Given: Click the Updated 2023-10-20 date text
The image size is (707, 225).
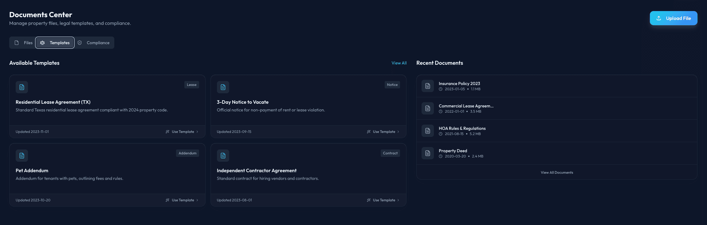Looking at the screenshot, I should click(33, 200).
